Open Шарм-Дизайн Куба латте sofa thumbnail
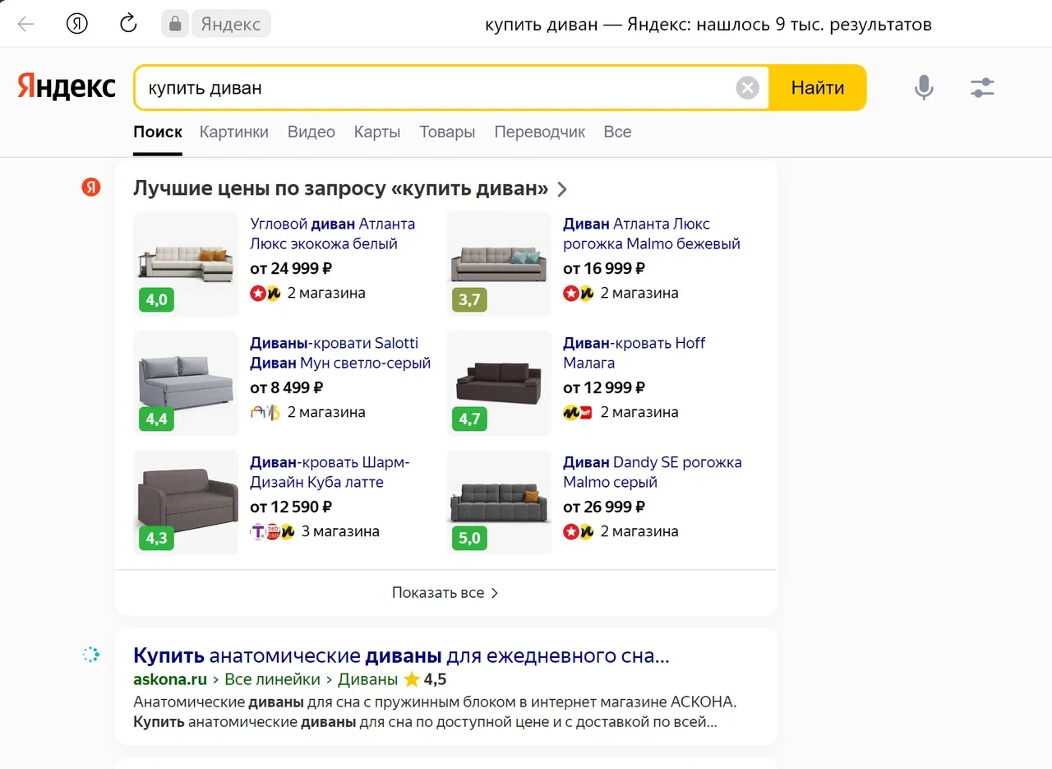Viewport: 1052px width, 769px height. [x=186, y=503]
